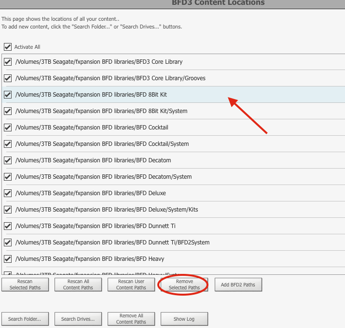Toggle the BFD Dunnett Ti checkbox
Screen dimensions: 345x328
(x=8, y=226)
